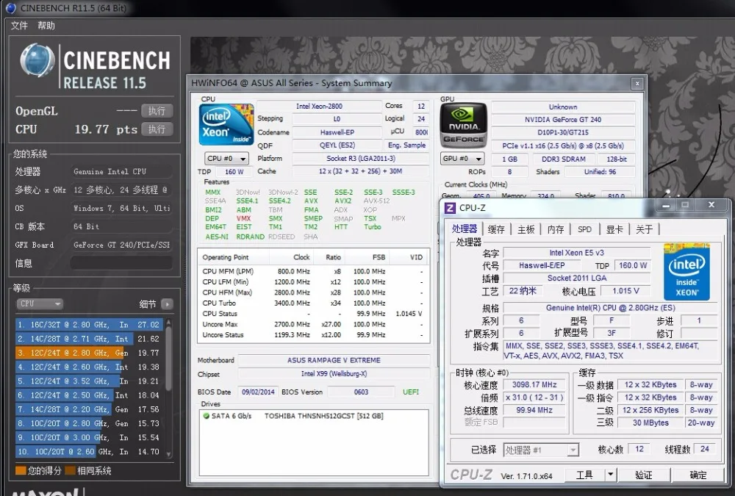This screenshot has height=496, width=735.
Task: Click the Intel Xeon logo in HWiNFO64
Action: point(227,125)
